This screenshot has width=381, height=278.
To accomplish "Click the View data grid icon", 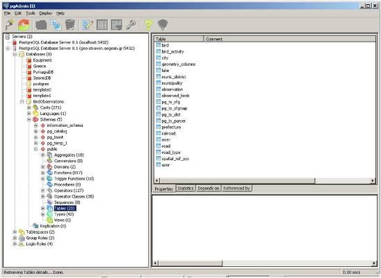I will (x=102, y=25).
